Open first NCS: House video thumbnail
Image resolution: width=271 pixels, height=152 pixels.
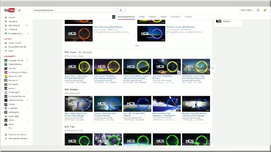[79, 67]
